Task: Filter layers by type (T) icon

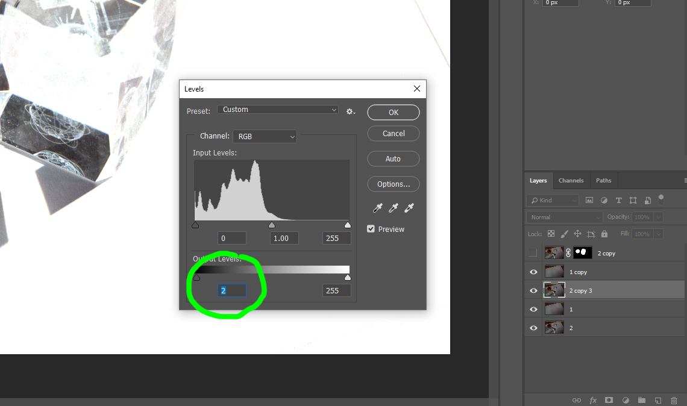Action: tap(618, 200)
